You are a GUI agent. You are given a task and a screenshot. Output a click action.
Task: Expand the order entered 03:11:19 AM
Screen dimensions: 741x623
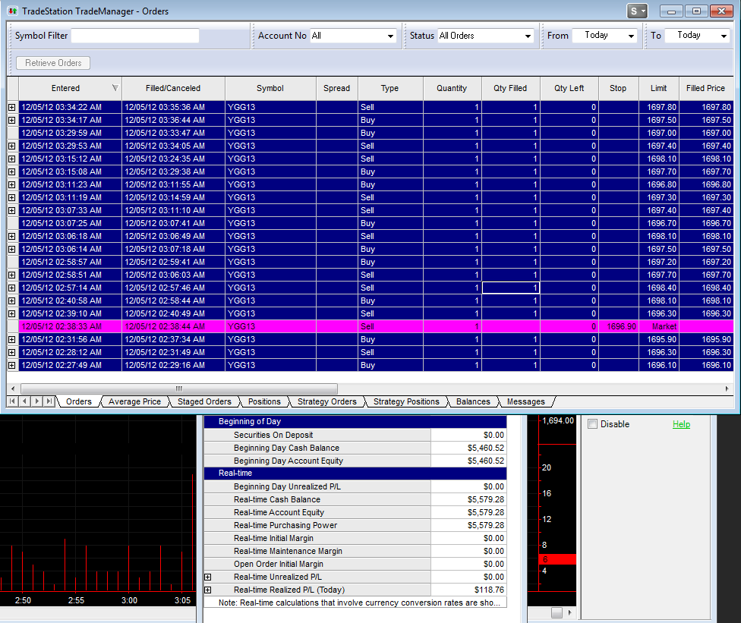12,197
